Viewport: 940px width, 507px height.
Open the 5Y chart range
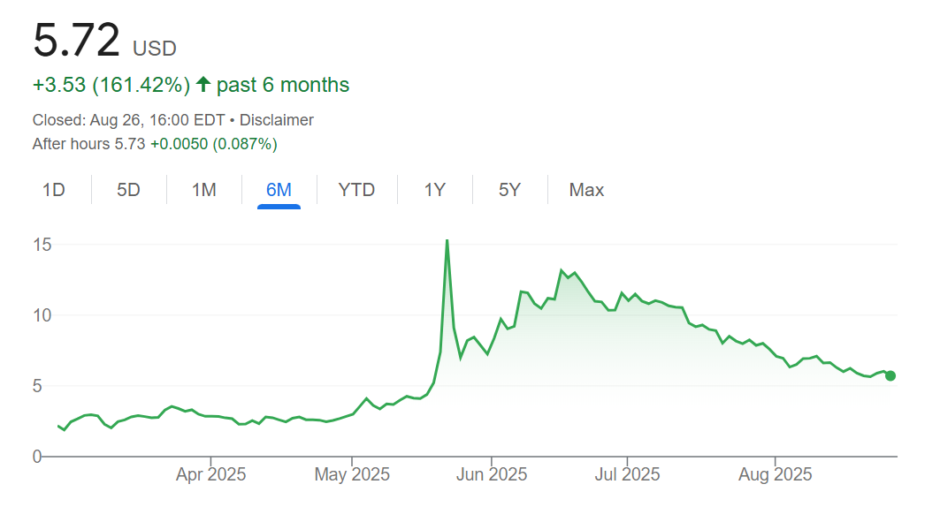(509, 190)
